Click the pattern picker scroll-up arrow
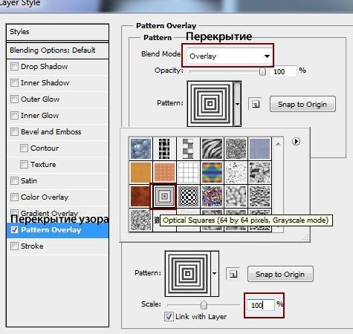The width and height of the screenshot is (353, 334). (278, 144)
